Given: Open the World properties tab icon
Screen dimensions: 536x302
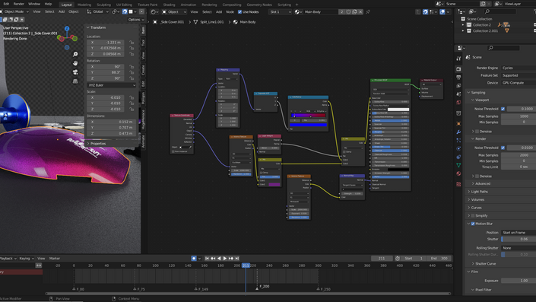Looking at the screenshot, I should pyautogui.click(x=458, y=102).
